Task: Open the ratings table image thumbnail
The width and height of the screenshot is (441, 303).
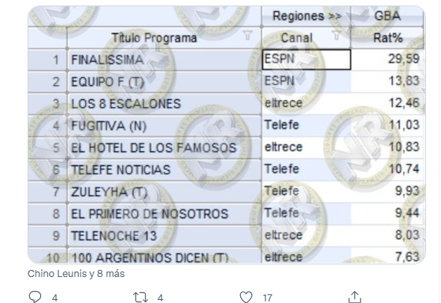Action: click(227, 135)
